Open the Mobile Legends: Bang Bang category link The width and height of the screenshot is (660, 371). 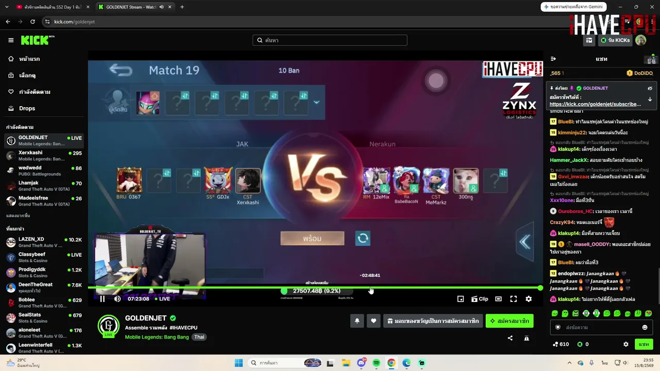[x=157, y=337]
